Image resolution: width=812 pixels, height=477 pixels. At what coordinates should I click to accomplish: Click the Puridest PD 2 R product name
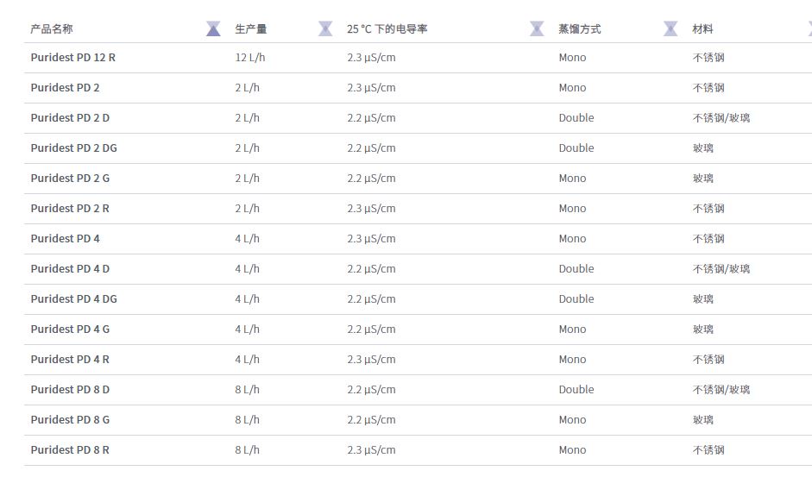pyautogui.click(x=70, y=209)
